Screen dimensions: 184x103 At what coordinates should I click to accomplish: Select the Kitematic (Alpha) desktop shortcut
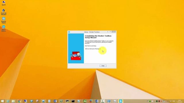4,20
